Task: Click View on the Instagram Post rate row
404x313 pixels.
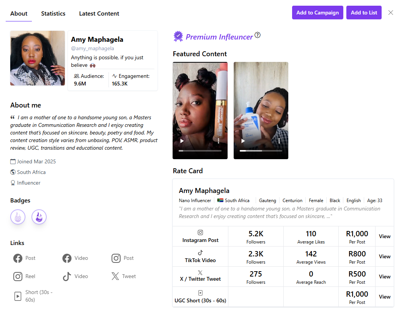Action: pyautogui.click(x=384, y=236)
